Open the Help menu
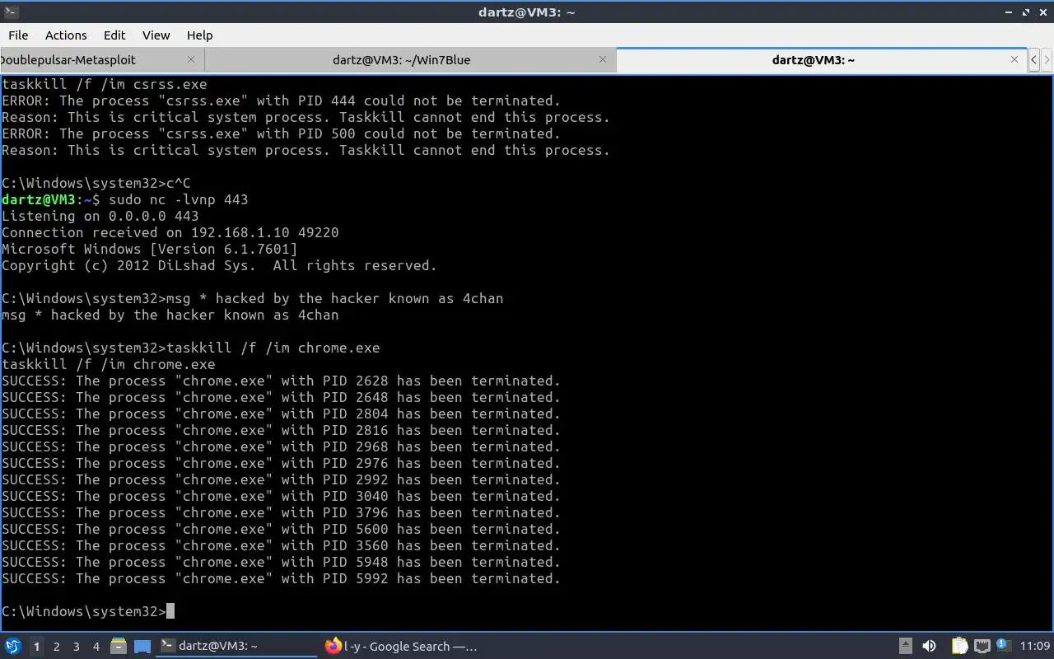The image size is (1054, 659). tap(199, 35)
